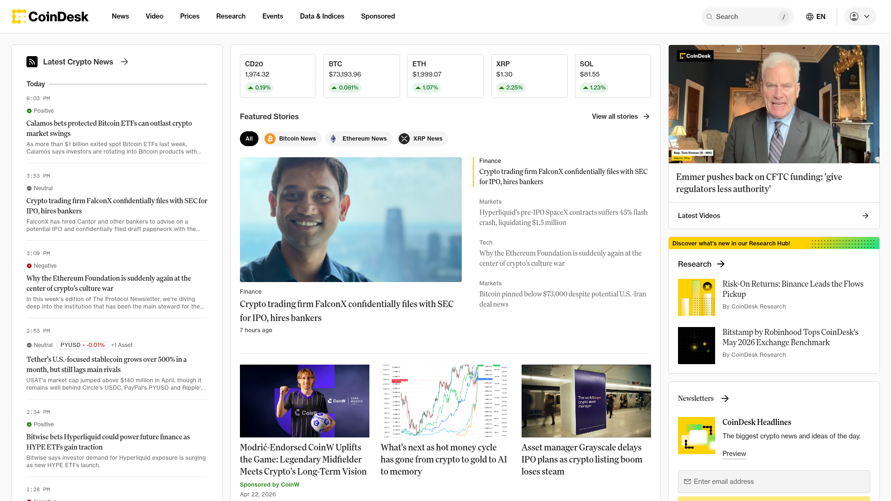
Task: Click the Research Hub discovery banner
Action: click(774, 243)
